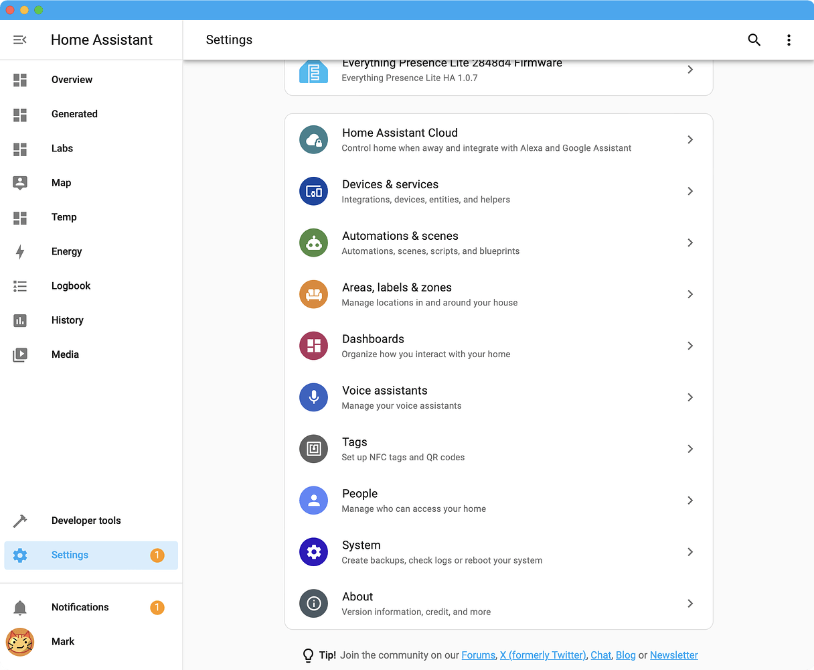Click Mark's cat avatar in the sidebar

pos(20,642)
